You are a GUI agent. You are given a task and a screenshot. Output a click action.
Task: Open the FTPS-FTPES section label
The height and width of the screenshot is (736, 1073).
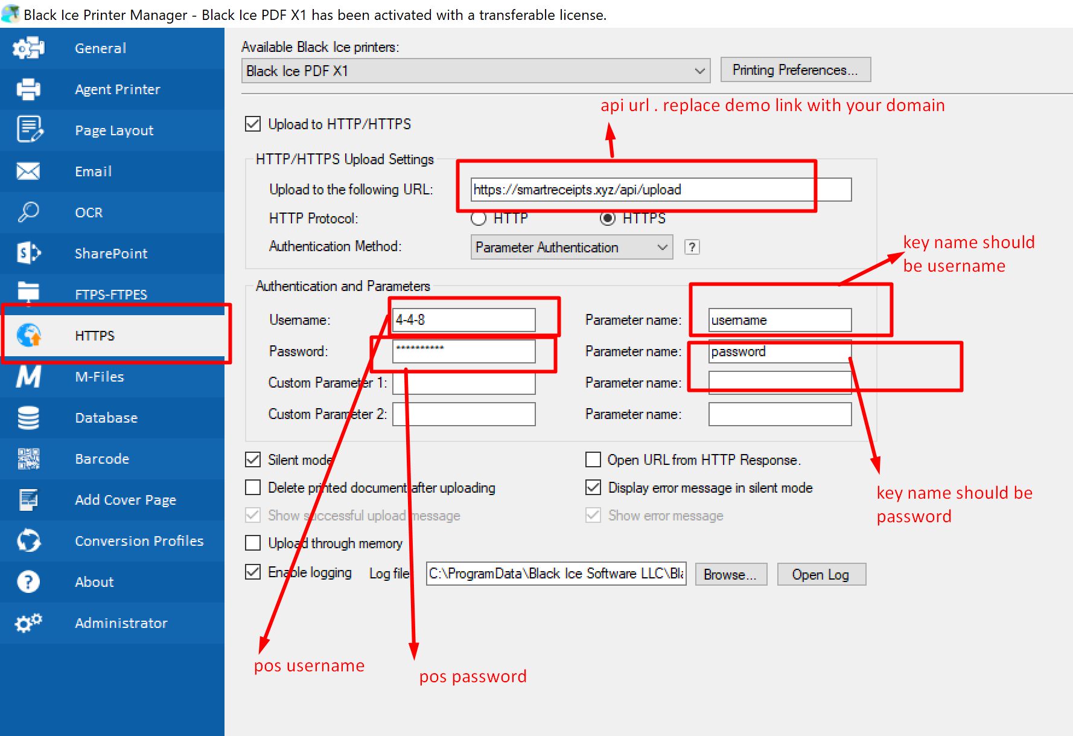tap(111, 295)
